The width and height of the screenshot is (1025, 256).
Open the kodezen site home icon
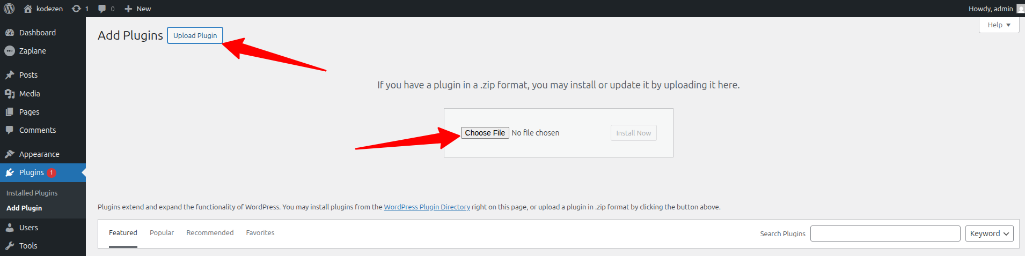(28, 9)
